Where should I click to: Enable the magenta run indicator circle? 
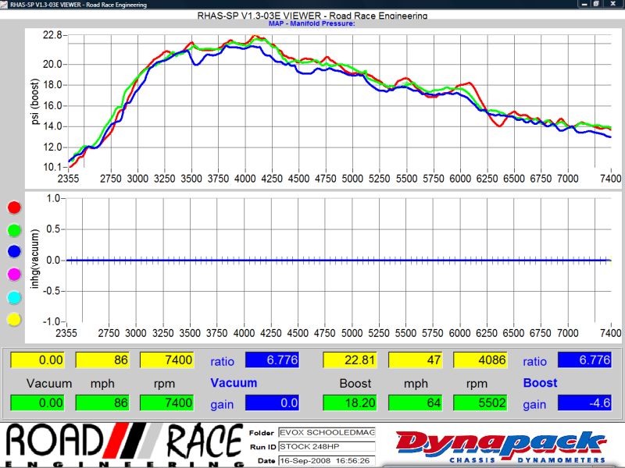(x=14, y=275)
